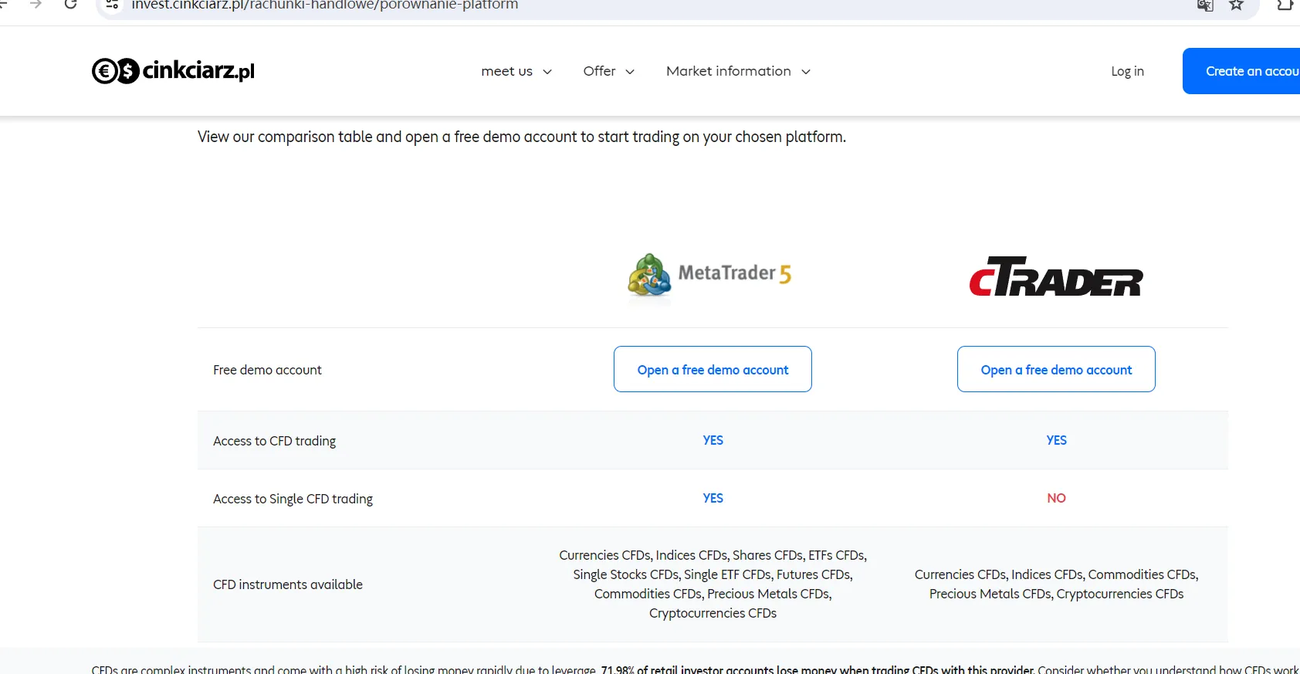
Task: Open the cinkciarz.pl logo homepage
Action: [x=173, y=71]
